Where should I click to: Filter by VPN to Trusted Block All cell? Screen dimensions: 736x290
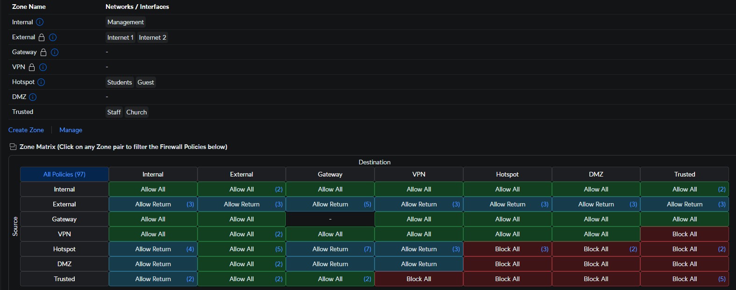(684, 234)
